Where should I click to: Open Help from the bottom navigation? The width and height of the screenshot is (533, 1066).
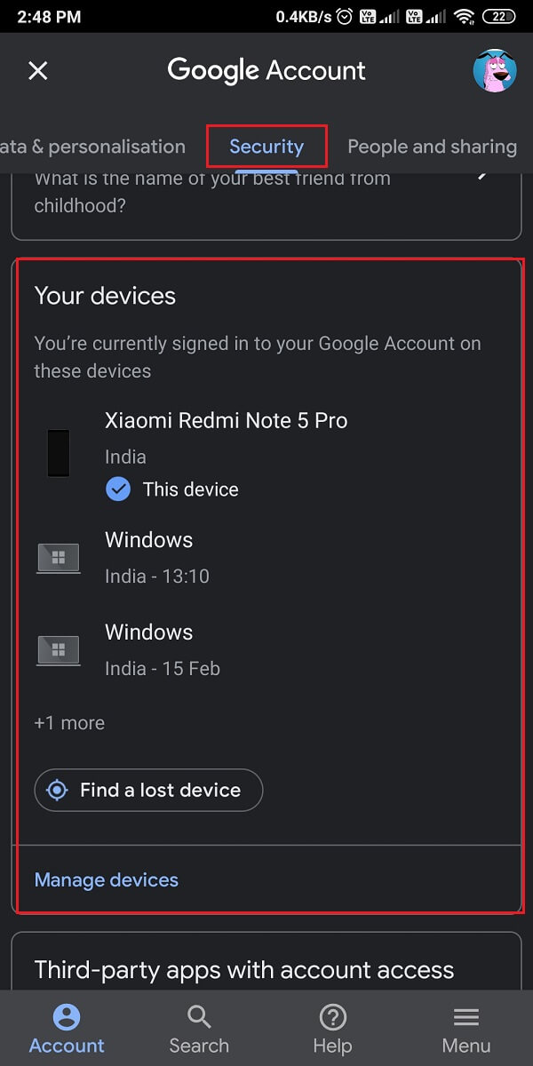pyautogui.click(x=332, y=1028)
